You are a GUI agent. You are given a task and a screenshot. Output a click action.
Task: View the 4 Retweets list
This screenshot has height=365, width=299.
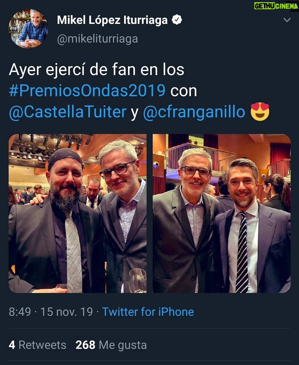[37, 345]
